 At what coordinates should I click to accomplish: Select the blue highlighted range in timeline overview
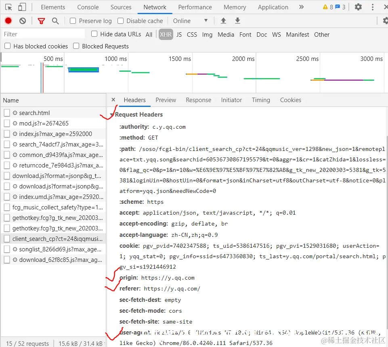84,70
